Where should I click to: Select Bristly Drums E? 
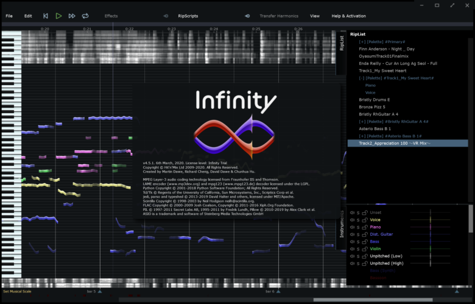pos(375,100)
